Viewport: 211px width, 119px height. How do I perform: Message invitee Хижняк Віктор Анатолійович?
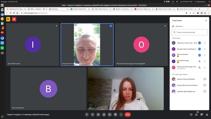(205, 85)
